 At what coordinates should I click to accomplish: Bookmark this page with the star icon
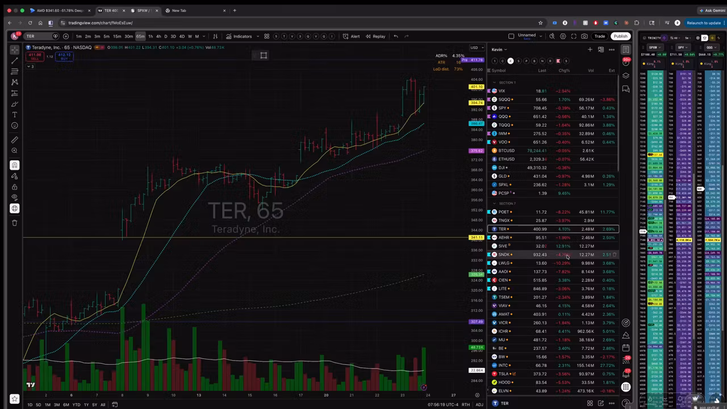tap(540, 23)
